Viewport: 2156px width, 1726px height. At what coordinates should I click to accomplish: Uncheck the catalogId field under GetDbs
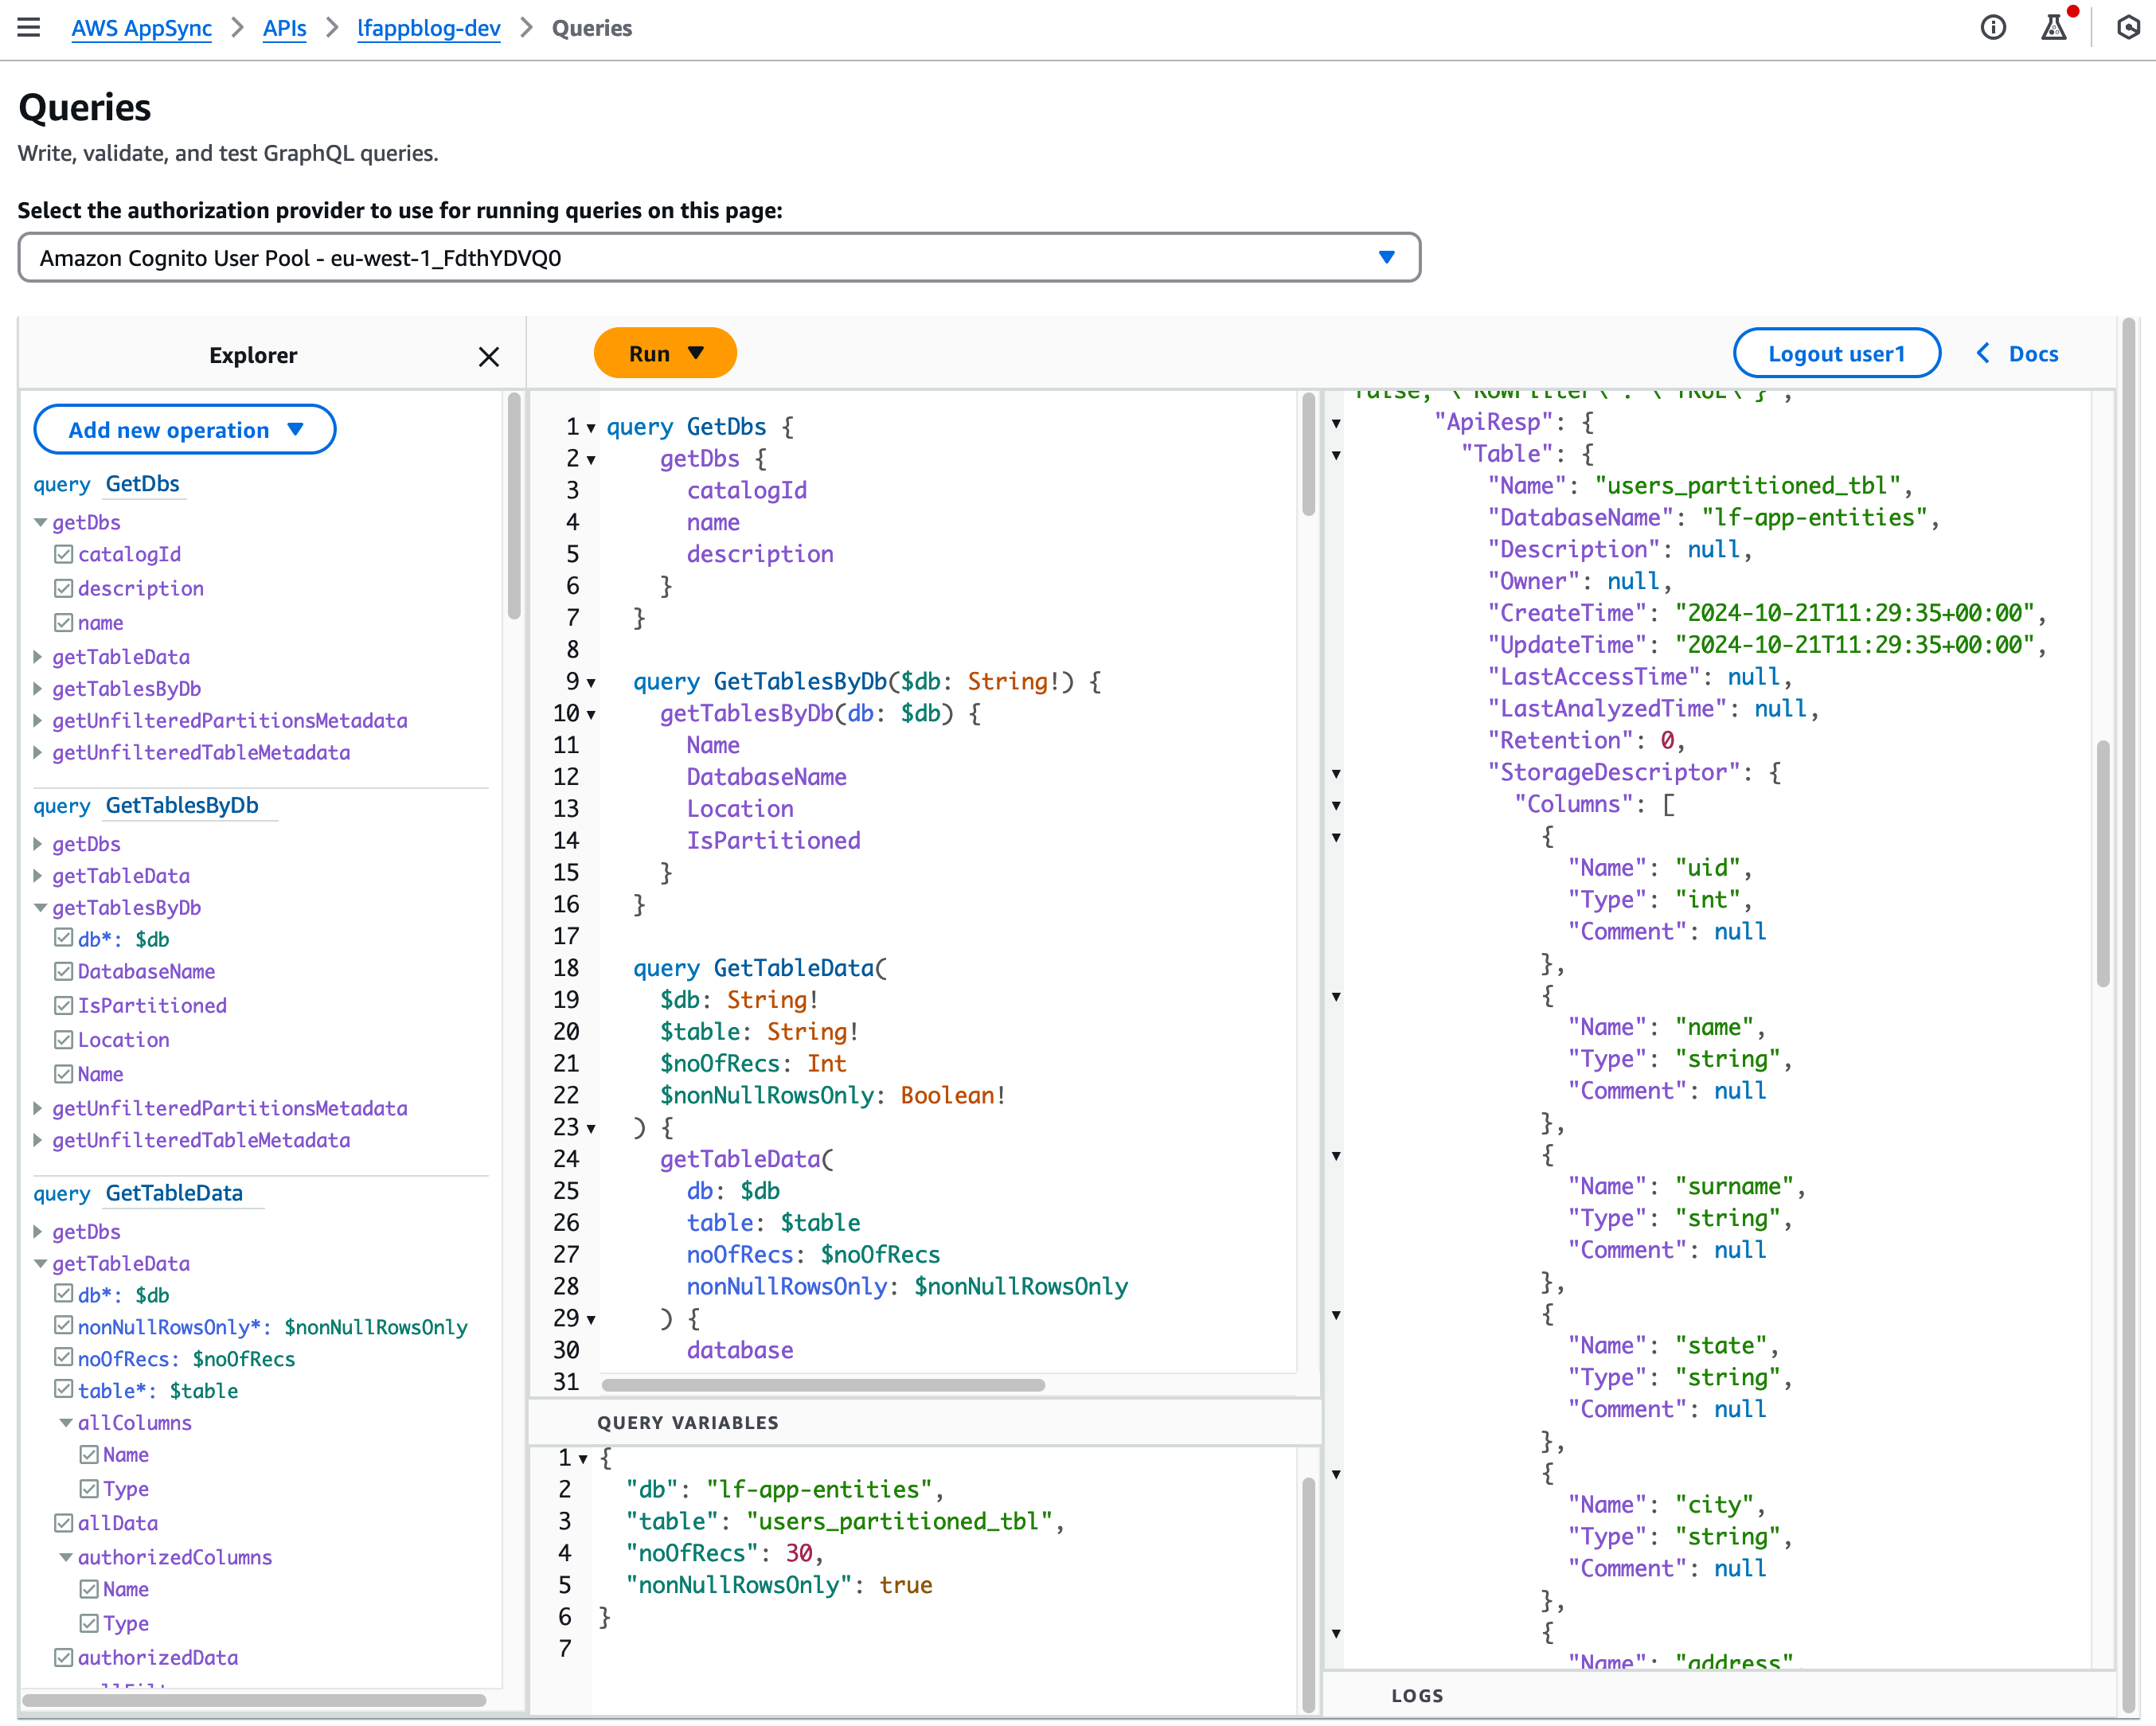pyautogui.click(x=63, y=553)
